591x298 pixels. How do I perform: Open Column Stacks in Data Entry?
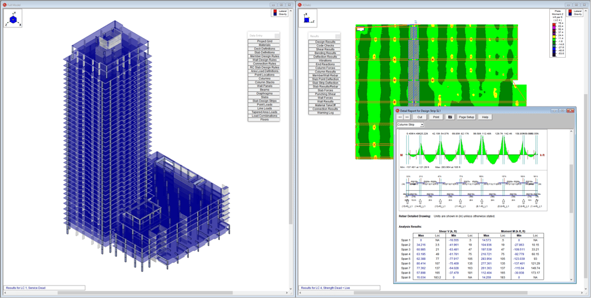tap(265, 82)
